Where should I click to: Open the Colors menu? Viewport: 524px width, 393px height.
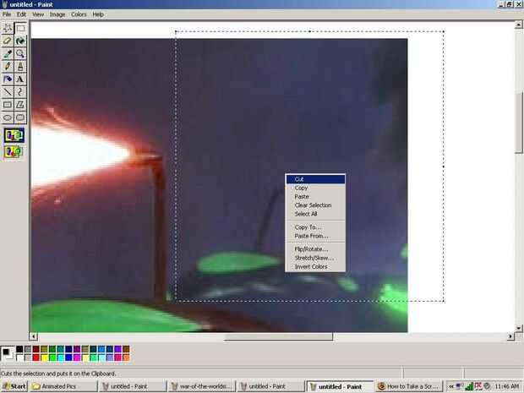(79, 14)
